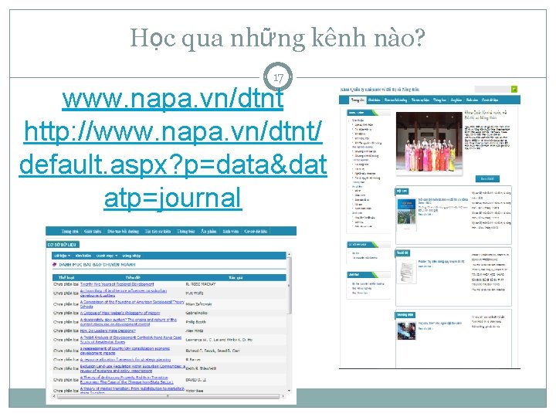Click the table's vertical scrollbar up arrow
This screenshot has height=417, width=556.
(289, 254)
